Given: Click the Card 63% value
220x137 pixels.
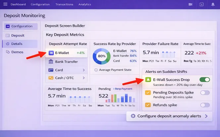Looking at the screenshot, I should [133, 61].
